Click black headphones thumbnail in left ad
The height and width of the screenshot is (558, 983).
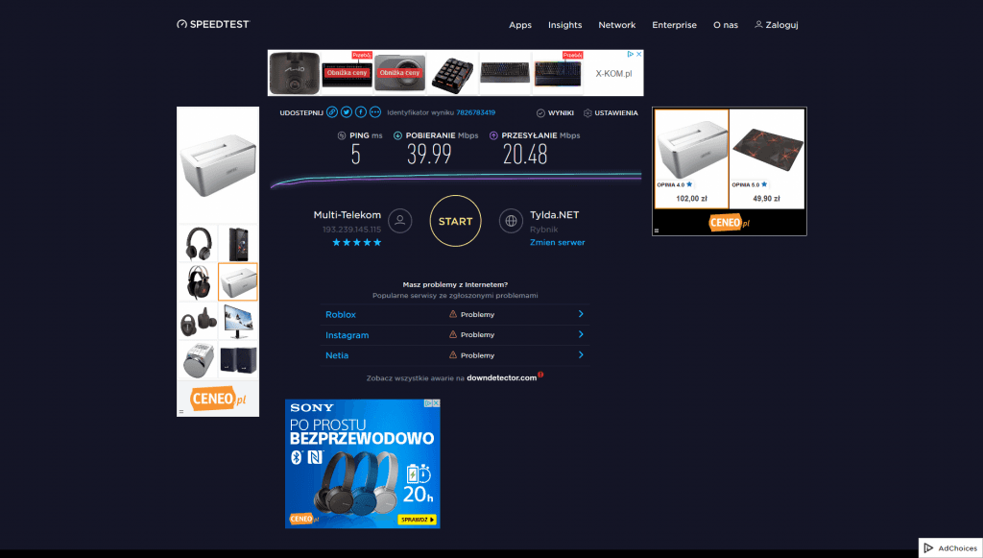click(x=198, y=243)
